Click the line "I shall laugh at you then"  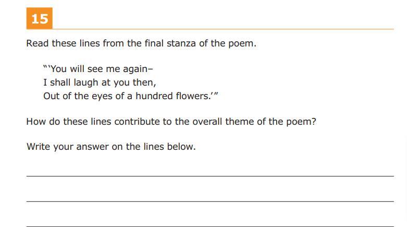click(x=100, y=82)
